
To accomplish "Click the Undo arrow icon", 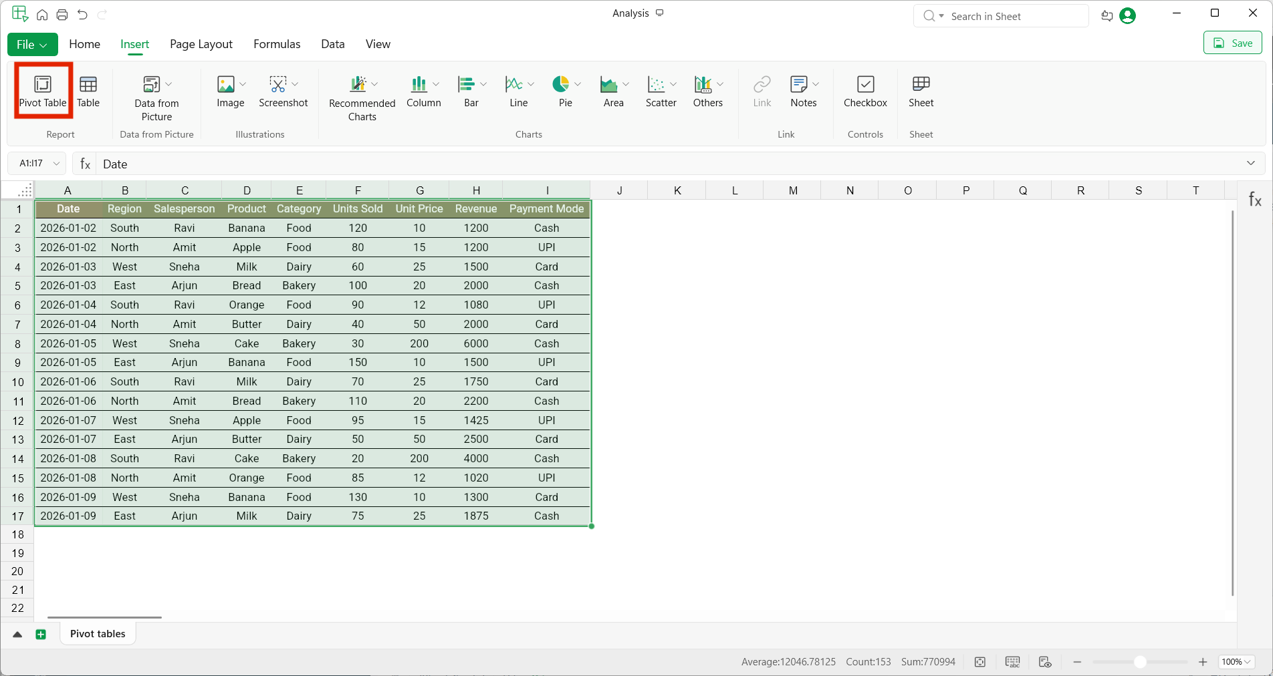I will (x=82, y=15).
